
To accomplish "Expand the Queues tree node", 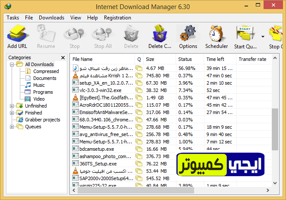I will (x=12, y=127).
